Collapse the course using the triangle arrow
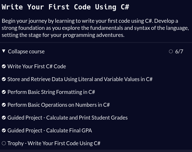 4,51
